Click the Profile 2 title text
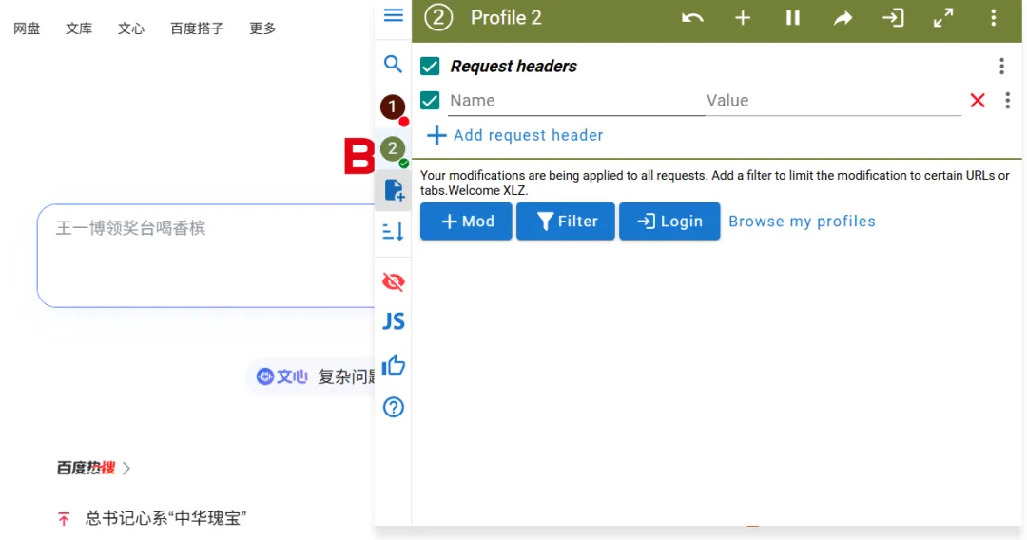 point(506,18)
